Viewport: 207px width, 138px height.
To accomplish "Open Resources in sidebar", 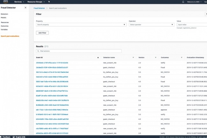I will click(x=5, y=22).
